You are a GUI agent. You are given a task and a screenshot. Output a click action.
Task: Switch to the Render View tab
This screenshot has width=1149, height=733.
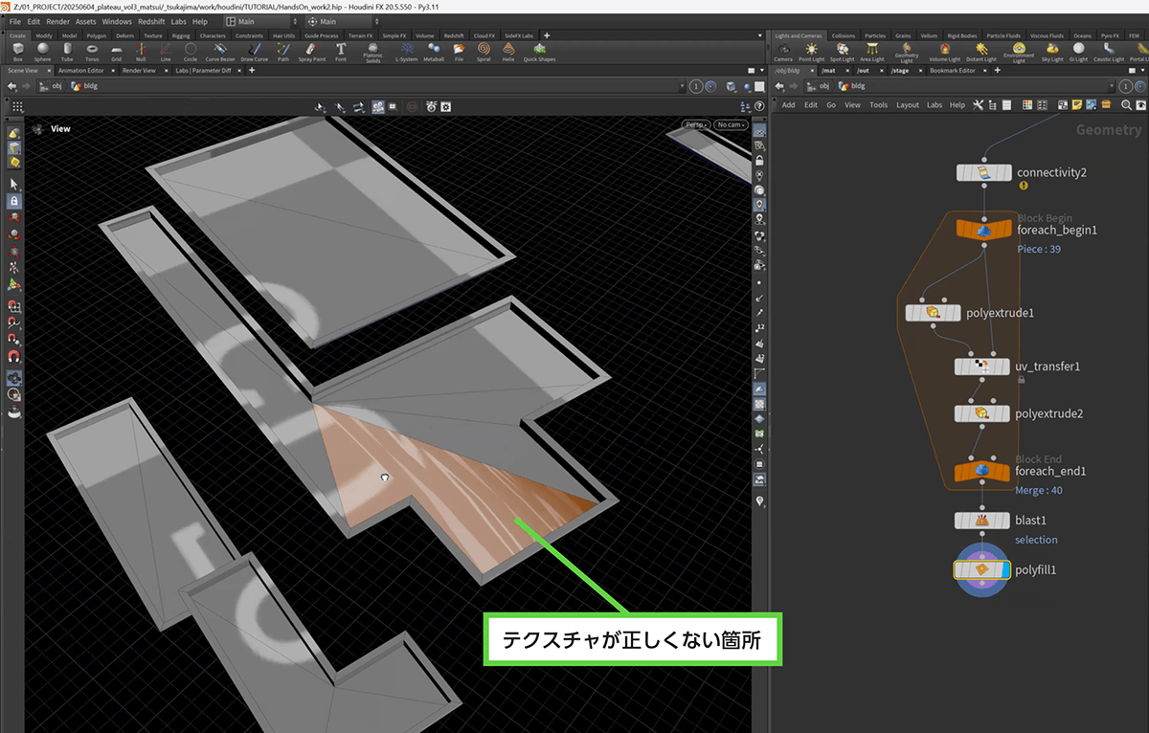pyautogui.click(x=139, y=70)
